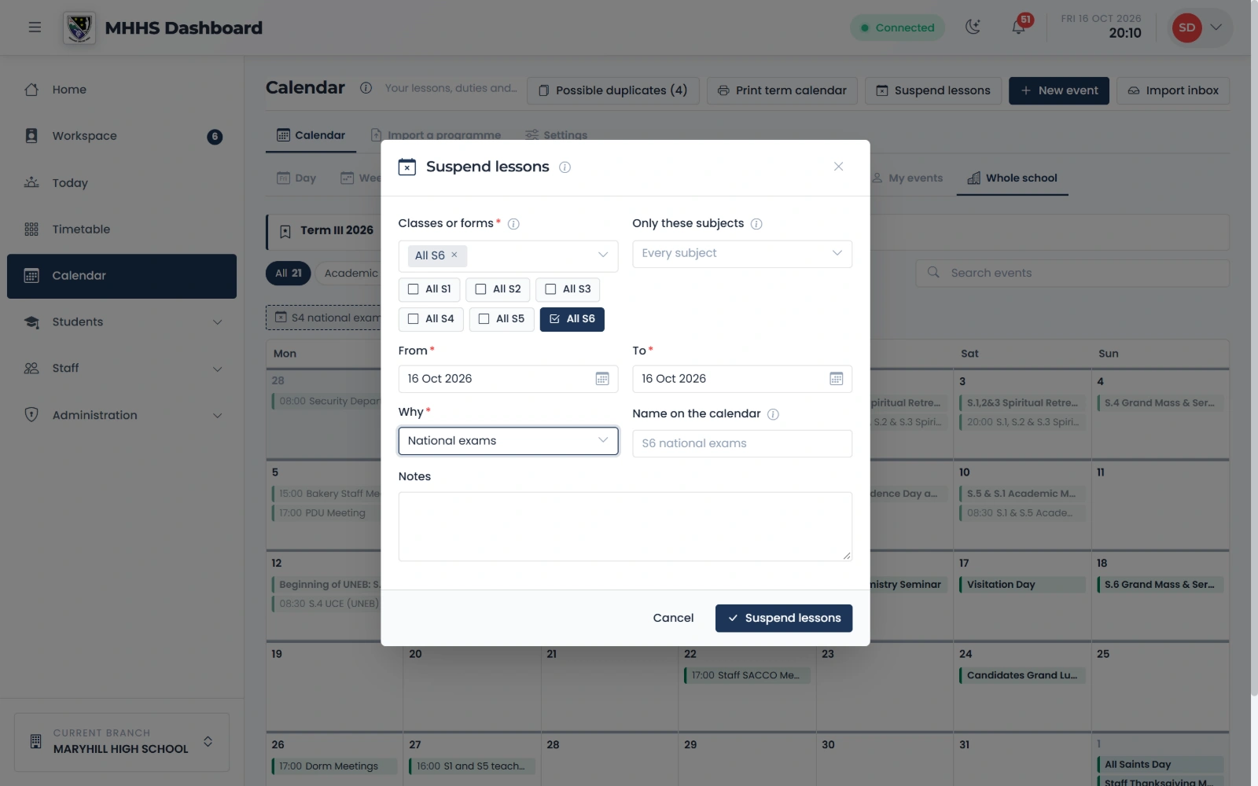Image resolution: width=1258 pixels, height=786 pixels.
Task: Toggle dark mode moon icon
Action: (x=973, y=28)
